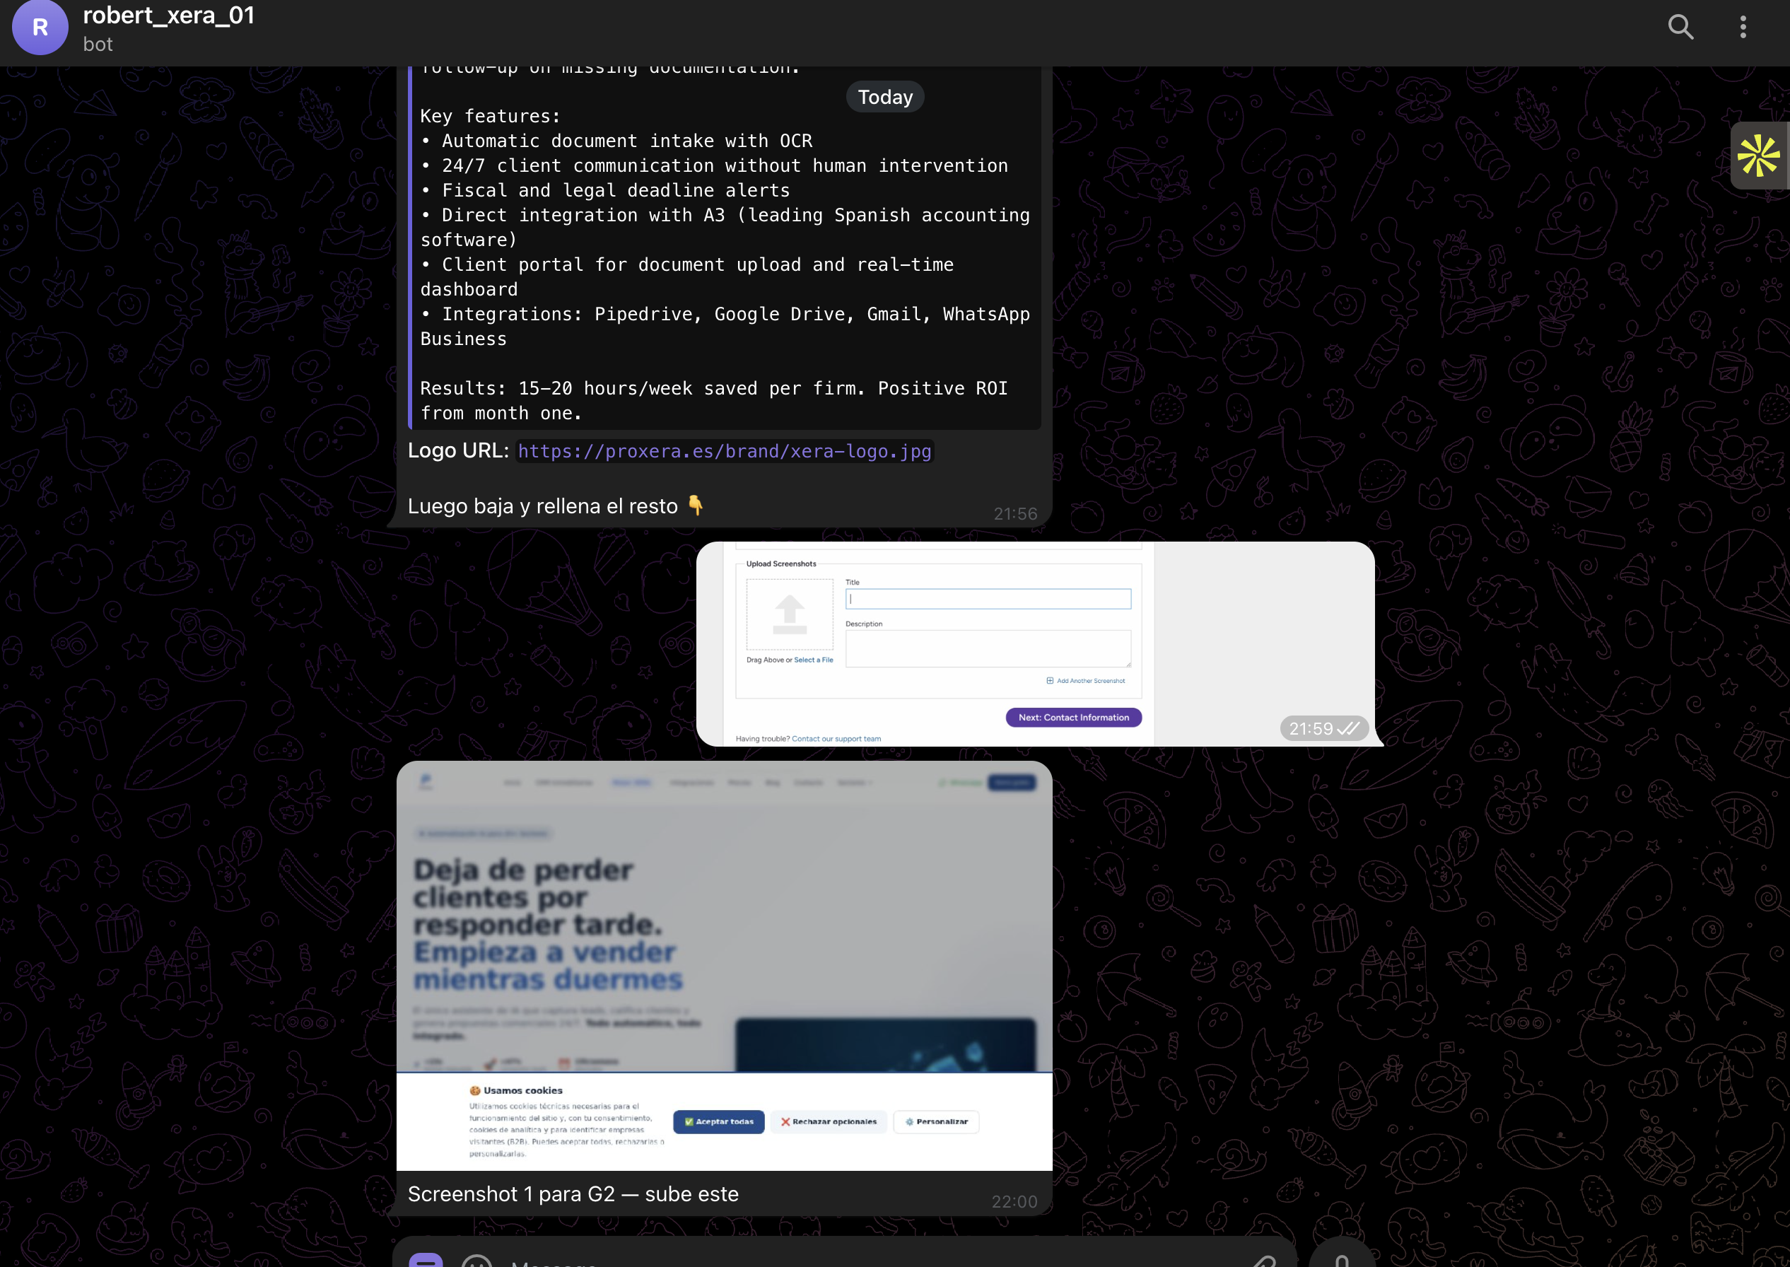Click the robert_xera_01 chat title
1790x1267 pixels.
[168, 16]
